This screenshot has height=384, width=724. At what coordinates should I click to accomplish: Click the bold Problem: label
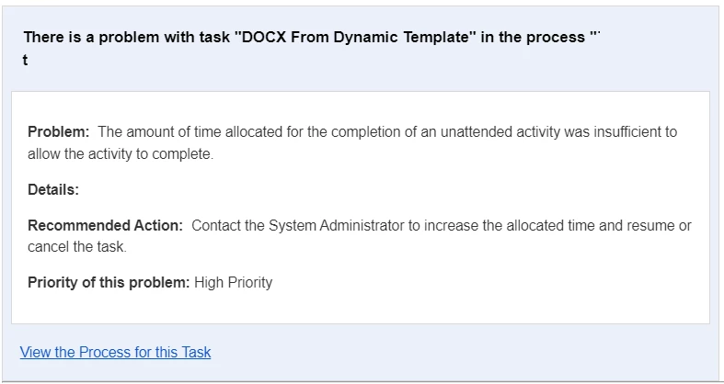point(59,132)
